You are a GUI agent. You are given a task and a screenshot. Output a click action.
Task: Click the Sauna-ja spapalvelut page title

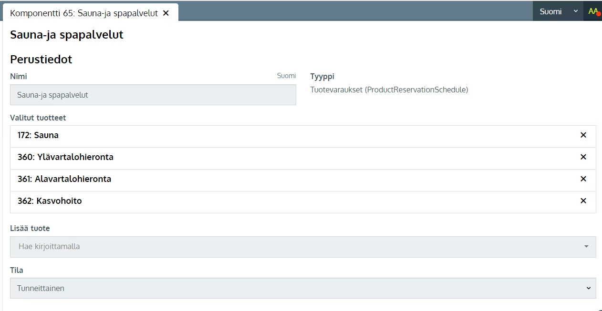(67, 35)
